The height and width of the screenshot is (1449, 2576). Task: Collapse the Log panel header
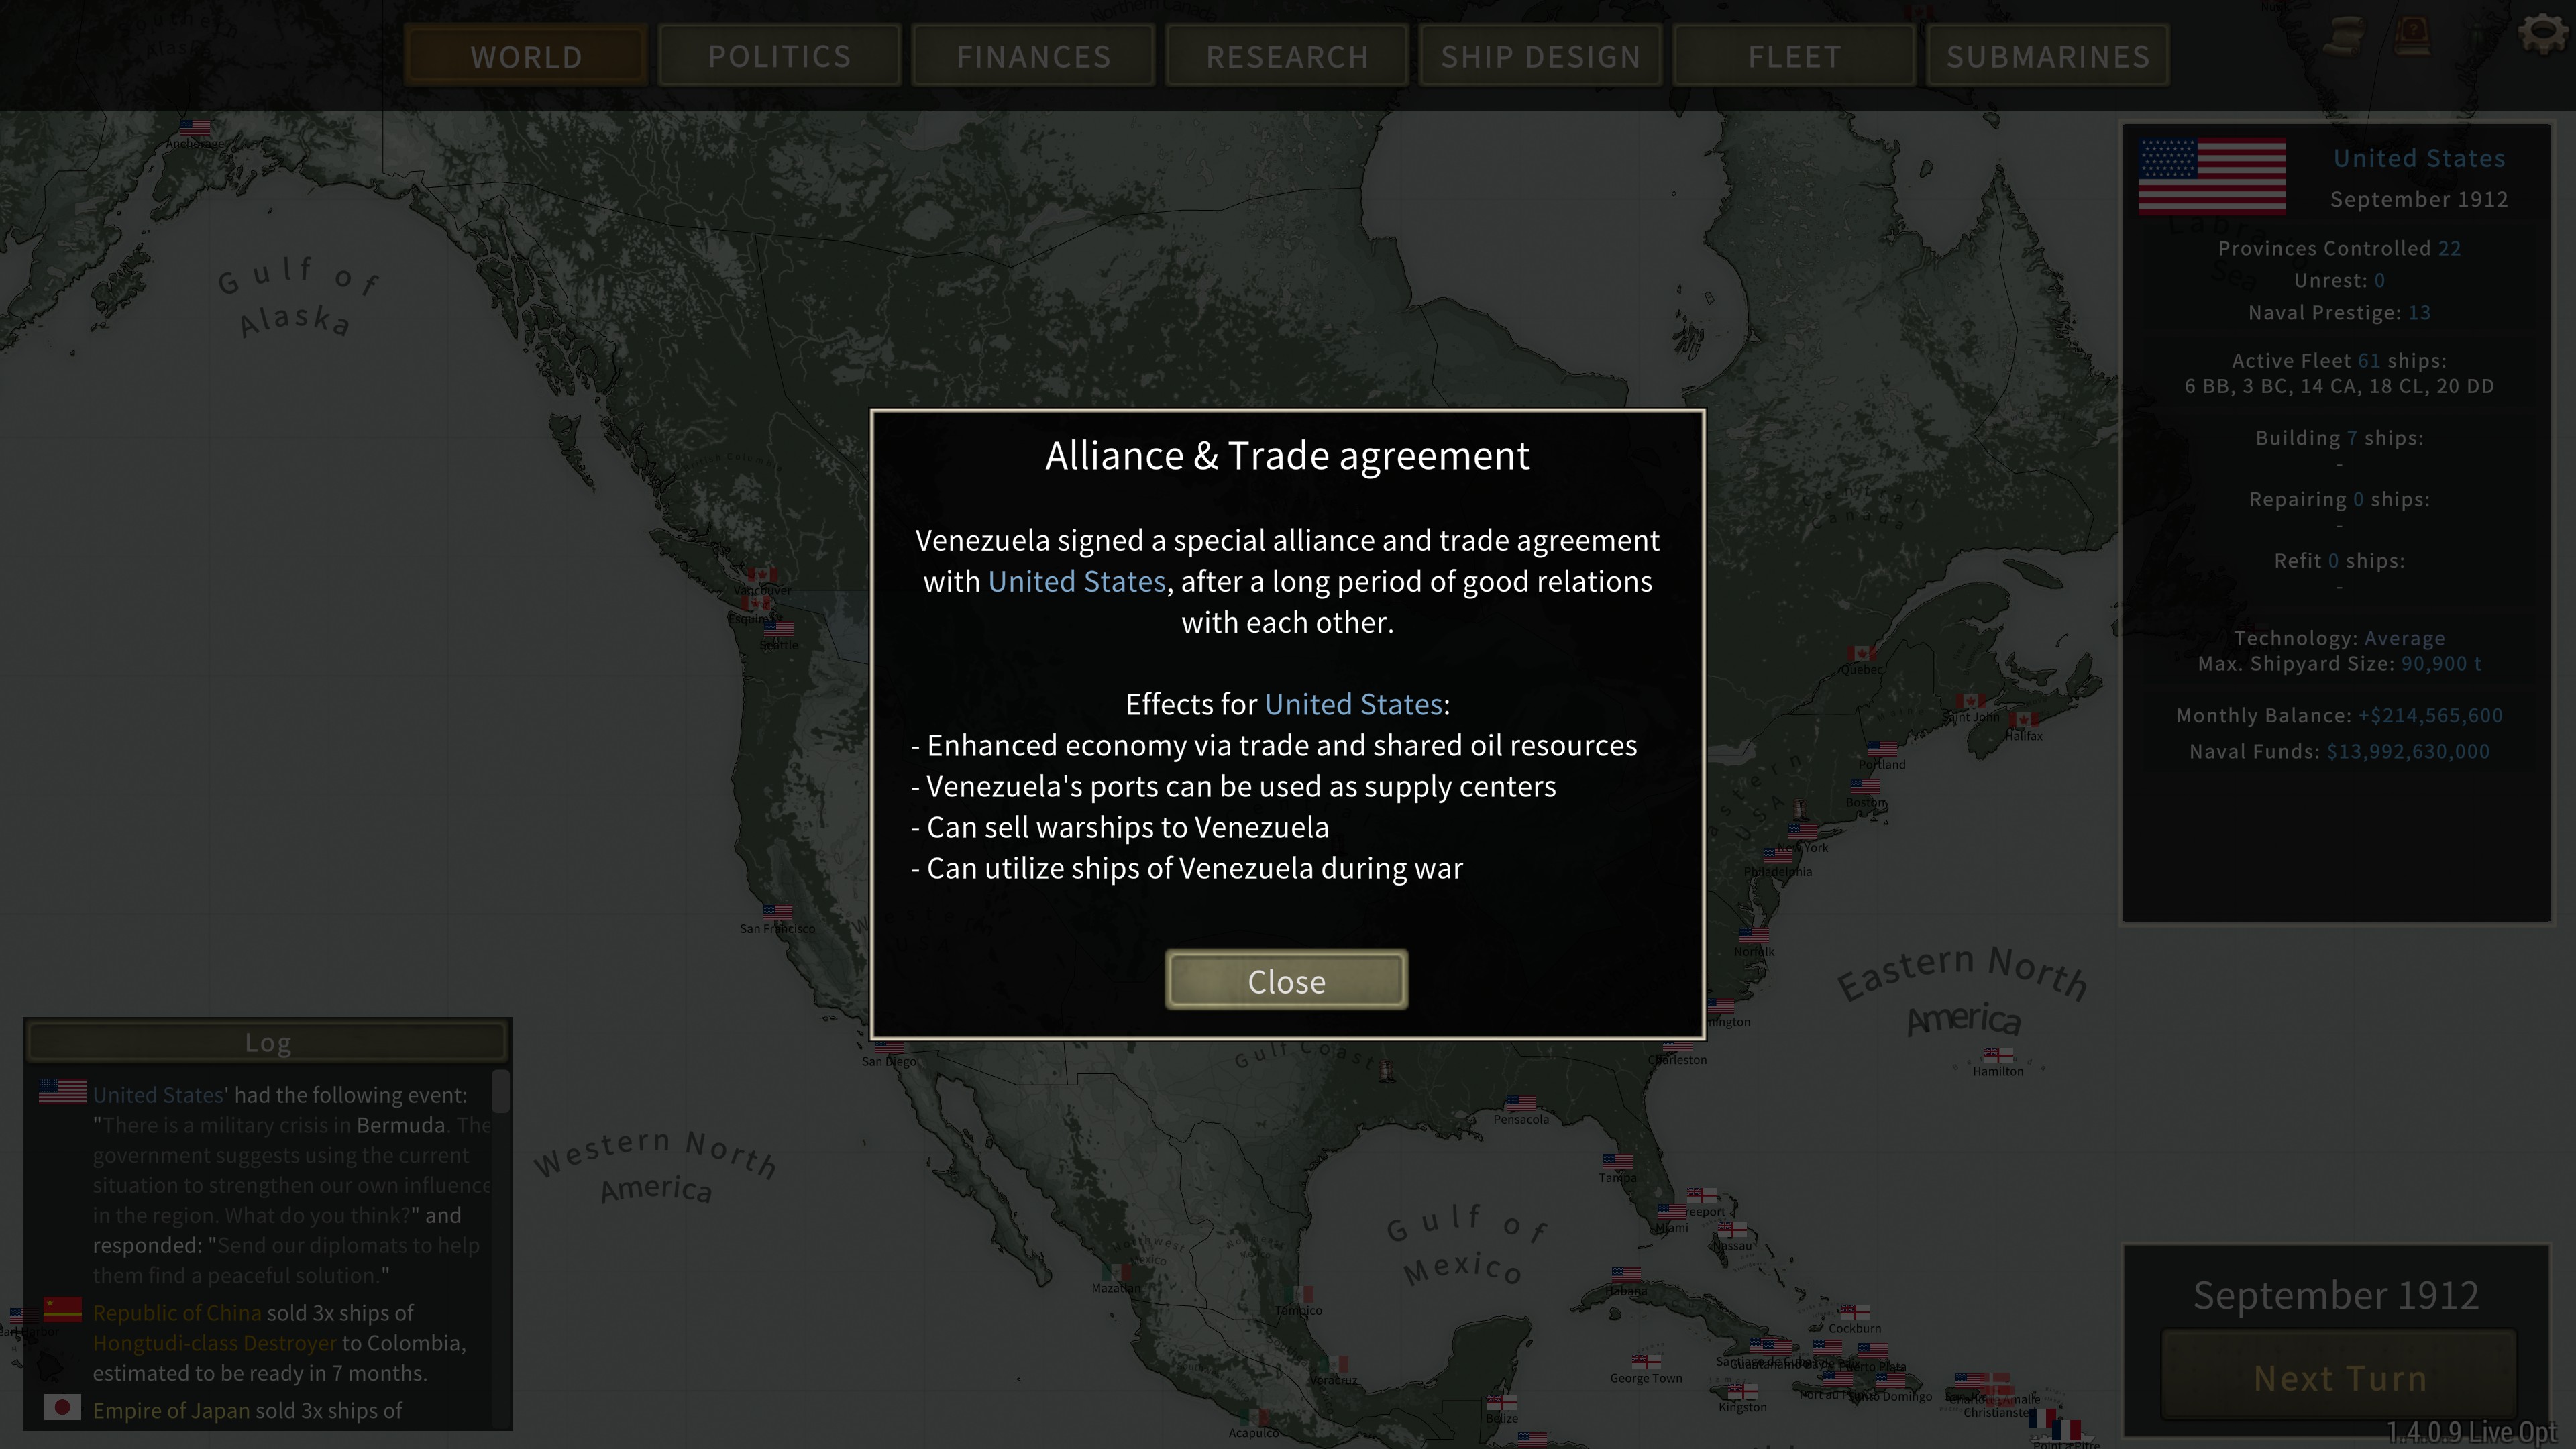point(268,1043)
